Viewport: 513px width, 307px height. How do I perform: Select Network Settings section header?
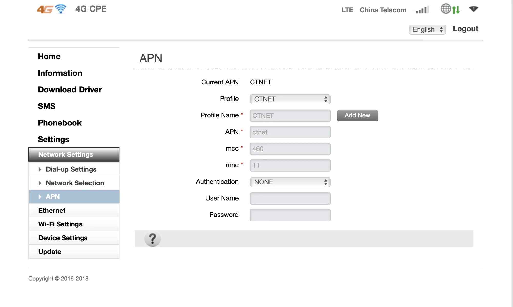pyautogui.click(x=74, y=154)
